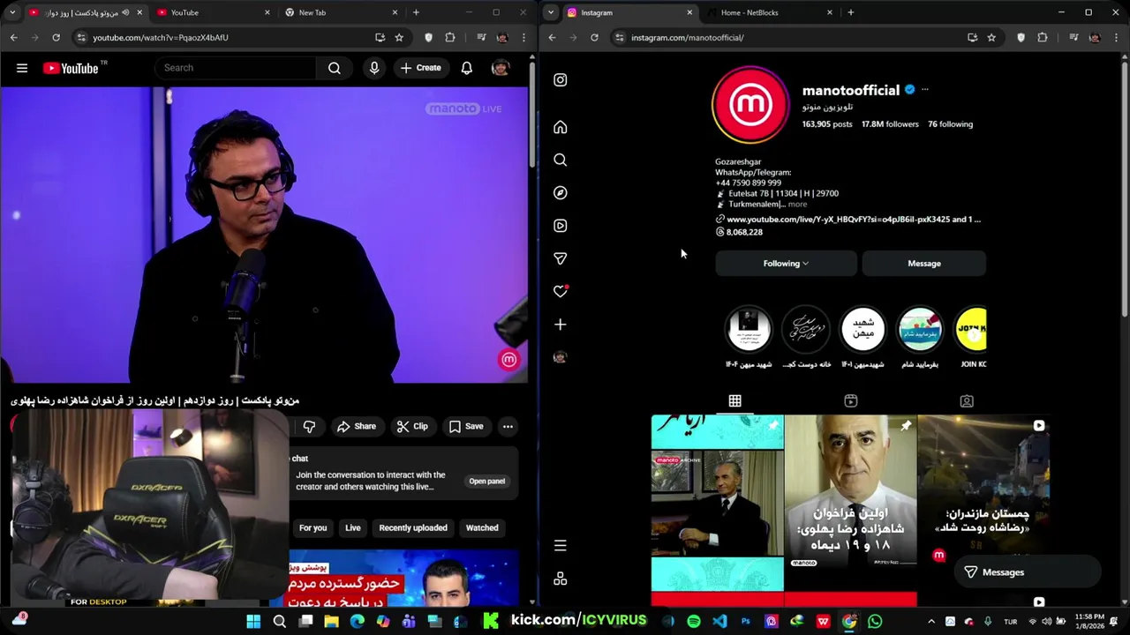Image resolution: width=1130 pixels, height=635 pixels.
Task: Open Instagram Search in sidebar
Action: 561,160
